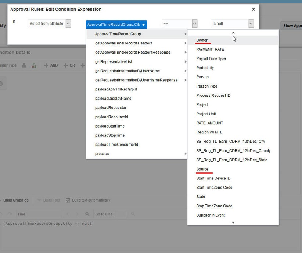
Task: Expand the getApprovalTimeRecordsHeader1 submenu
Action: pos(137,43)
